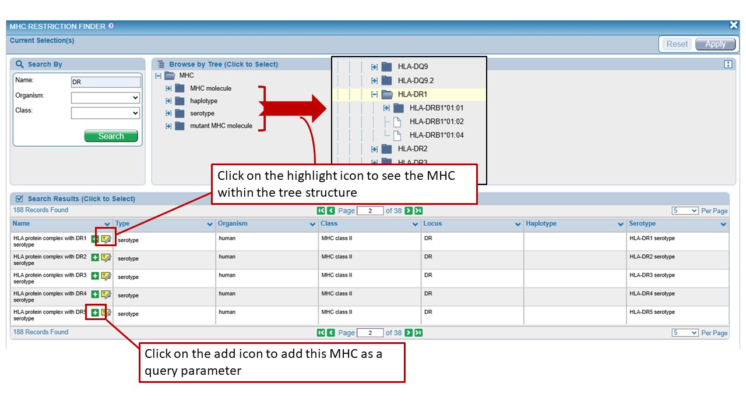Expand the MHC molecule tree node
Screen dimensions: 746x419
click(168, 88)
